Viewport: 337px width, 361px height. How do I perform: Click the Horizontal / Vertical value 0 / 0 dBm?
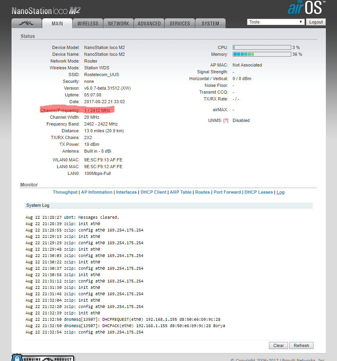coord(242,78)
